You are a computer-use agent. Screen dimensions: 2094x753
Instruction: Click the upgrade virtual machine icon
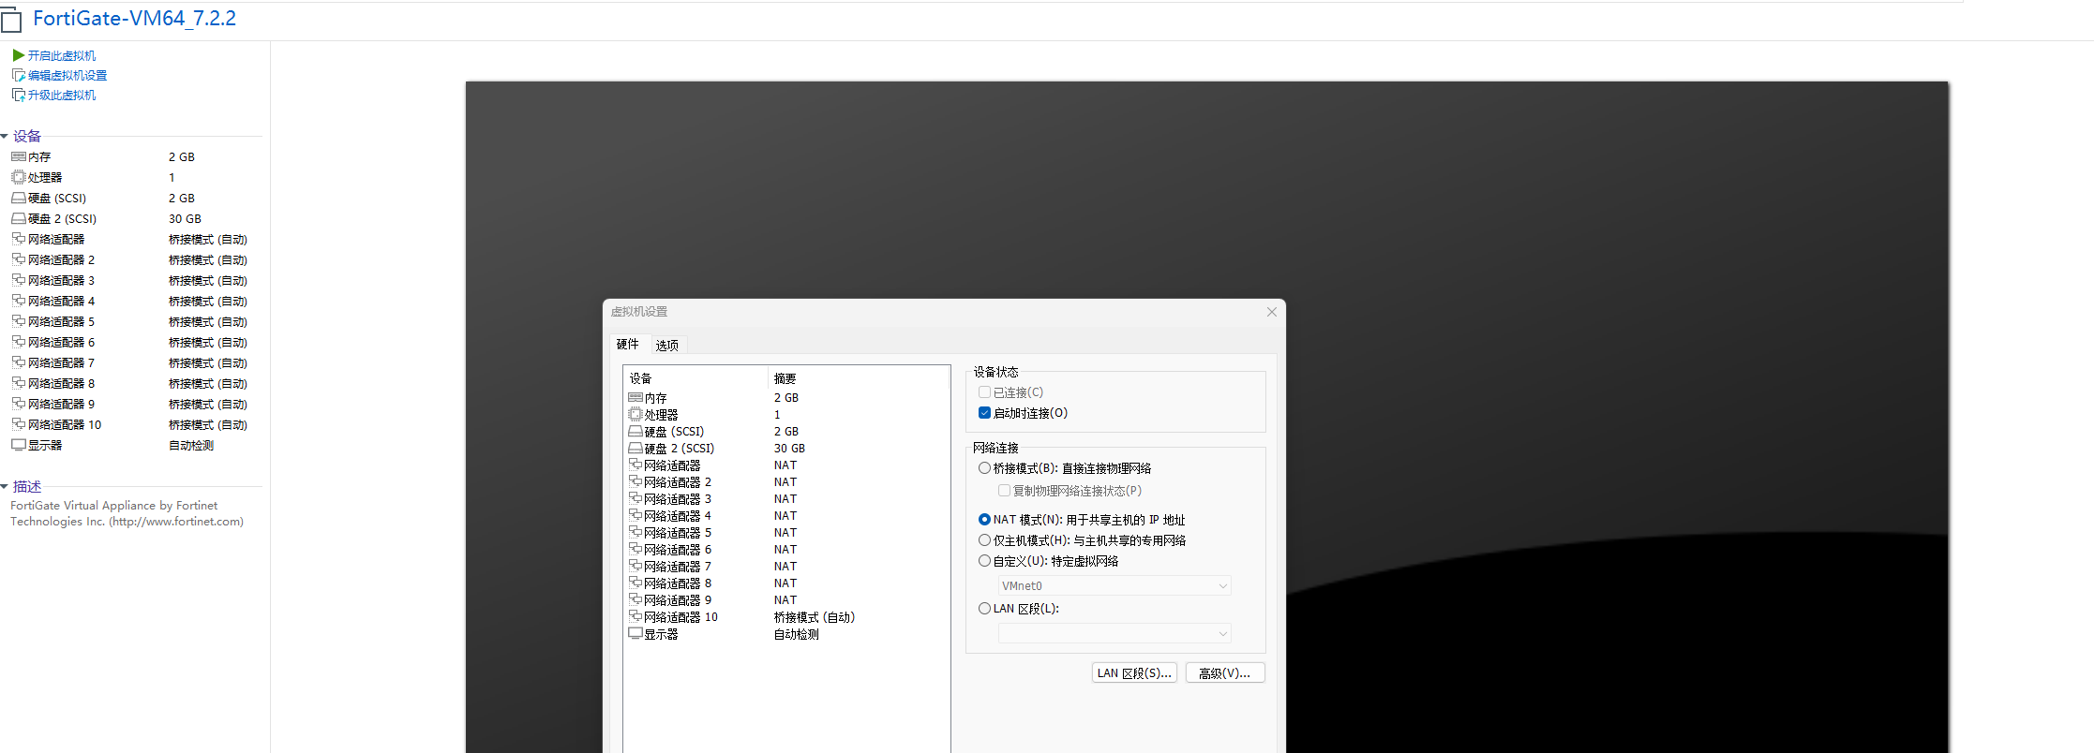18,95
